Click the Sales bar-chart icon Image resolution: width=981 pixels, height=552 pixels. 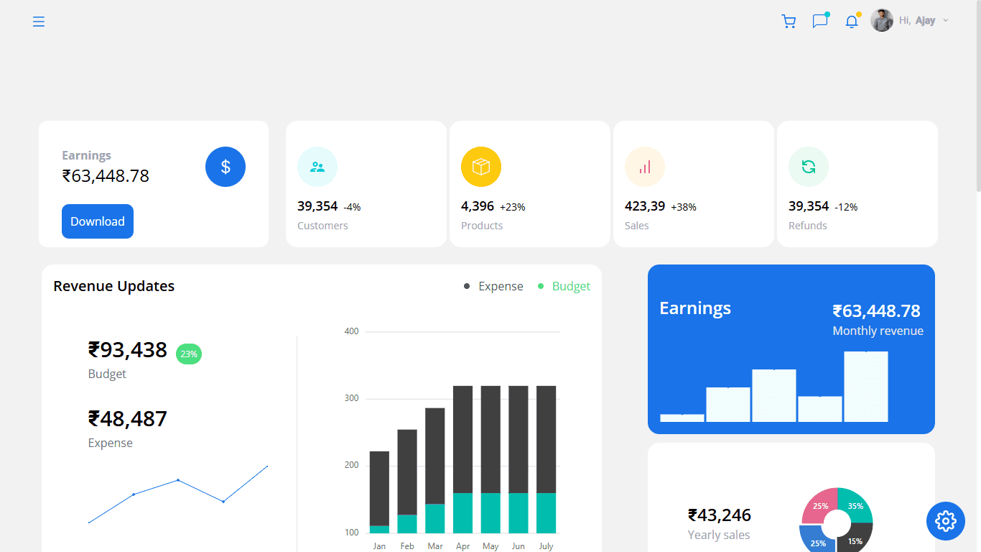(x=644, y=166)
